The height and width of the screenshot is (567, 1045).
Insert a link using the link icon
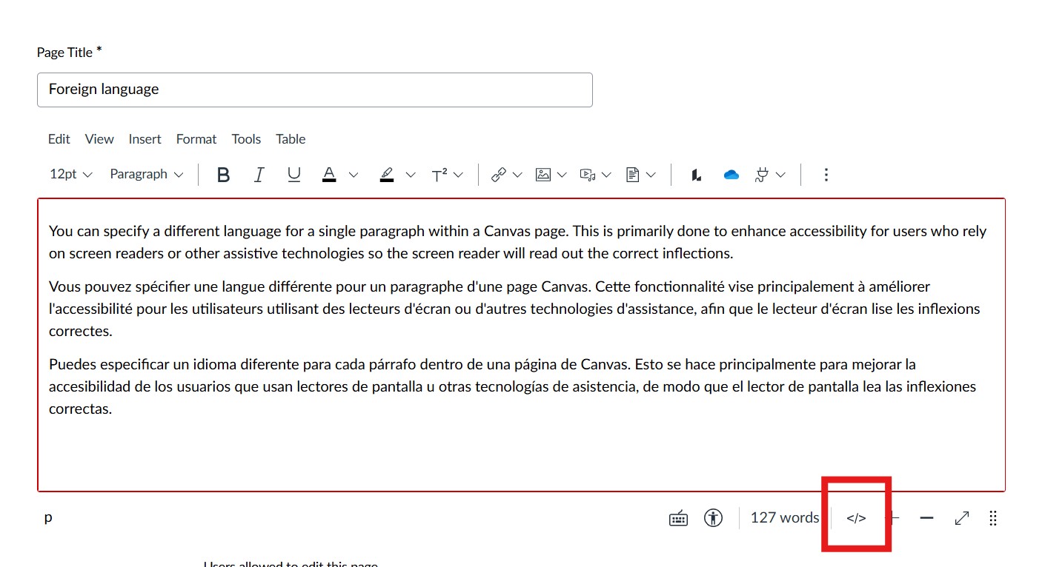[500, 174]
